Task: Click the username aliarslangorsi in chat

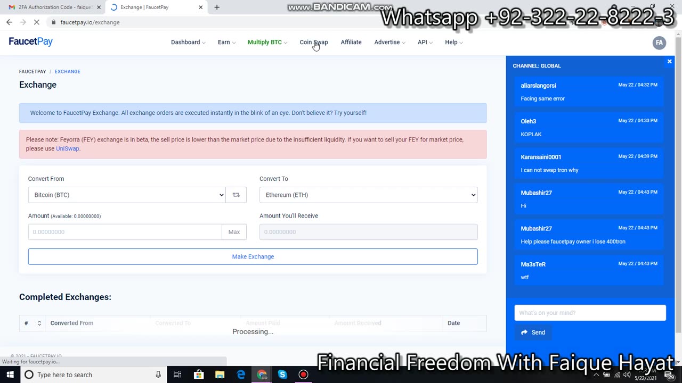Action: pyautogui.click(x=538, y=85)
